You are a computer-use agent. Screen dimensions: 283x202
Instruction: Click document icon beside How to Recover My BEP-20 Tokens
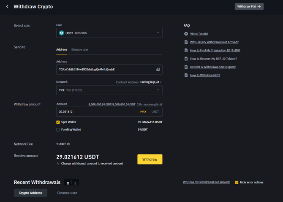pyautogui.click(x=186, y=59)
